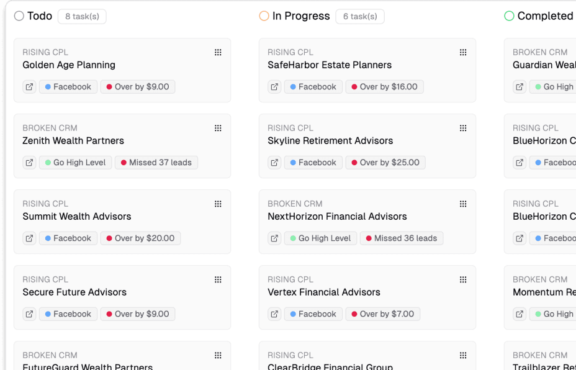Click the In Progress 6 task(s) badge

tap(360, 16)
